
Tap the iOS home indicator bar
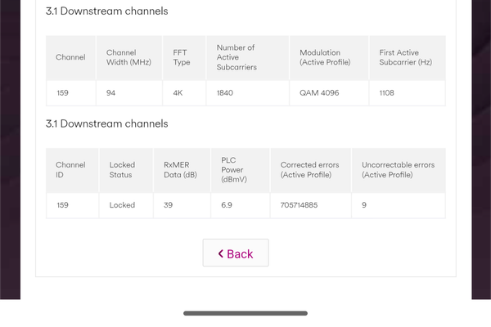pos(245,313)
